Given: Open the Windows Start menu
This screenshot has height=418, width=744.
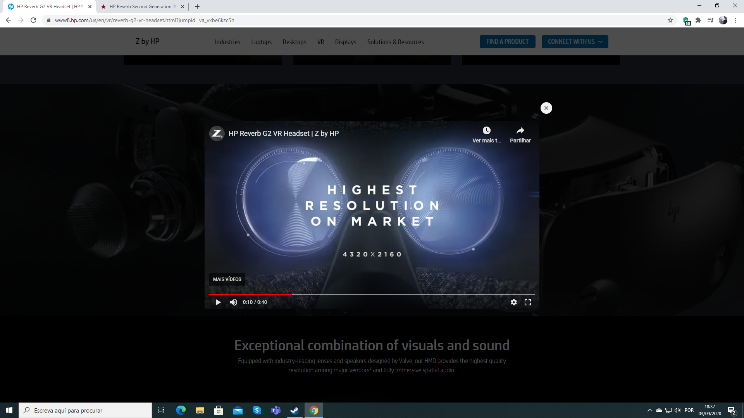Looking at the screenshot, I should pos(9,410).
